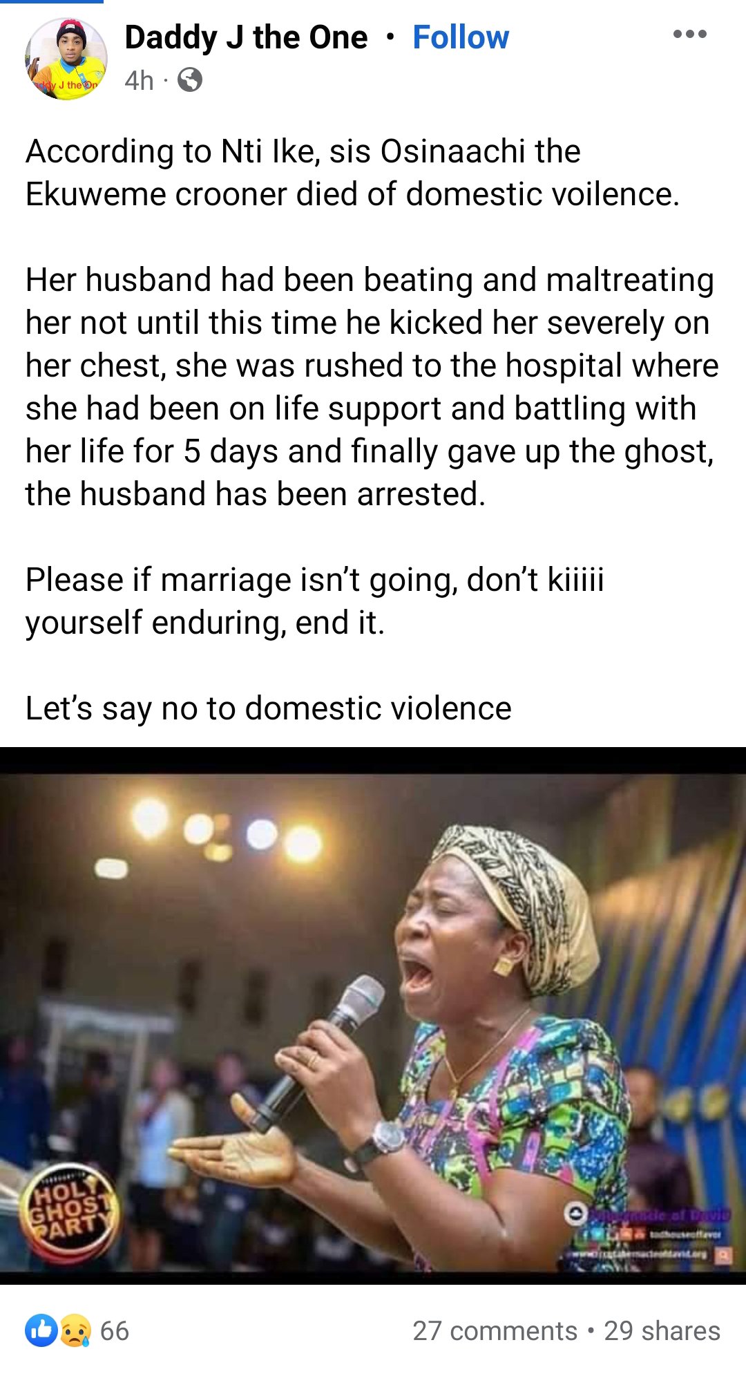Screen dimensions: 746x1376
Task: Tap the paragraph about husband arrested
Action: pyautogui.click(x=372, y=387)
